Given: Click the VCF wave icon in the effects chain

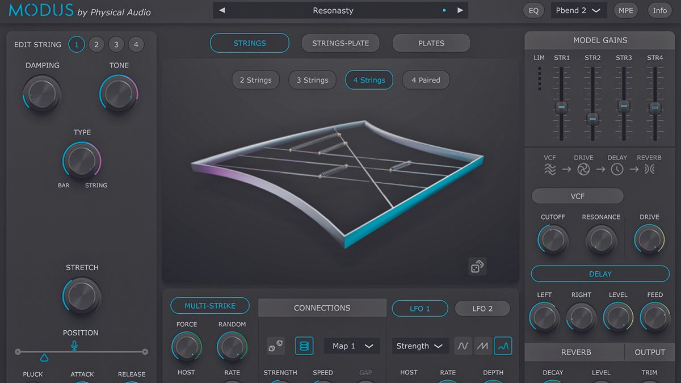Looking at the screenshot, I should point(550,169).
